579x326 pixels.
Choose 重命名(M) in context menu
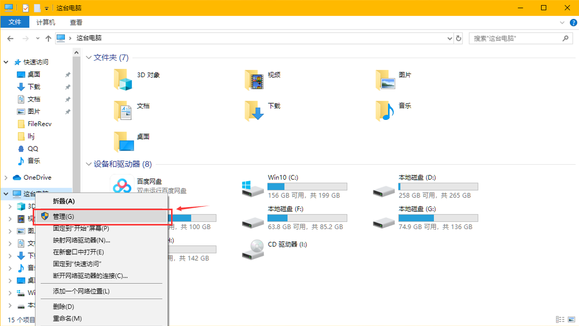102,318
